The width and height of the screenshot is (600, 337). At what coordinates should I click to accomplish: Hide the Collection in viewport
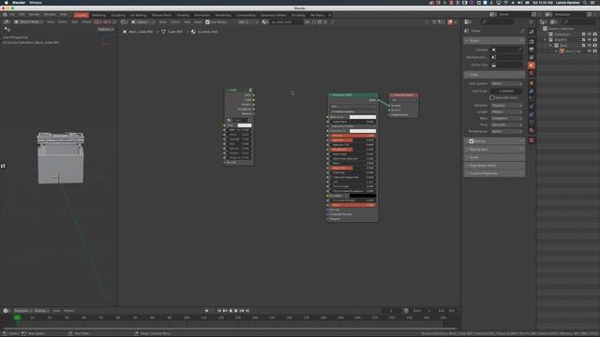590,35
